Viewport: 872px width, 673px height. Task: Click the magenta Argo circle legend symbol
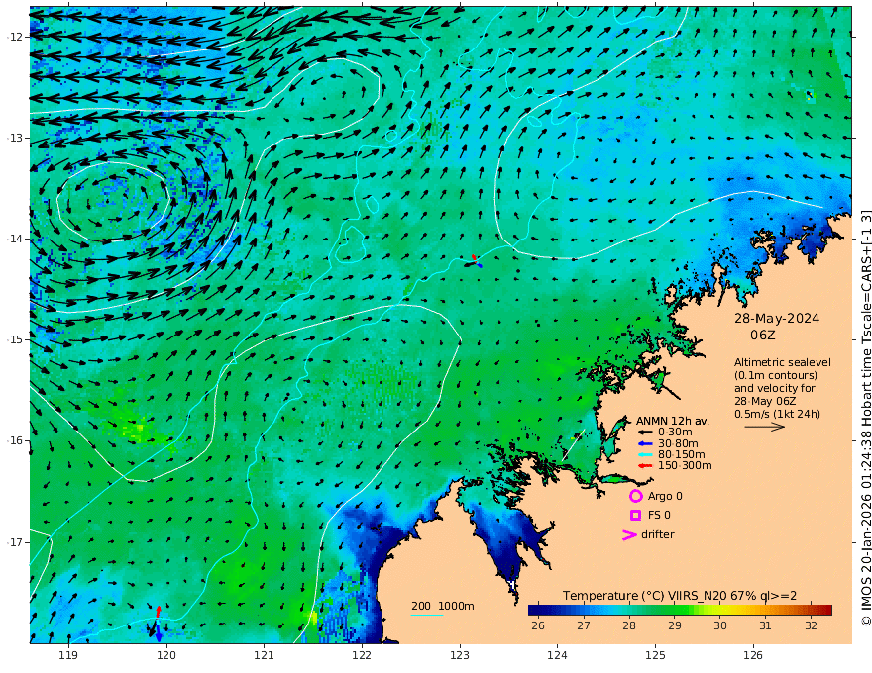point(635,496)
